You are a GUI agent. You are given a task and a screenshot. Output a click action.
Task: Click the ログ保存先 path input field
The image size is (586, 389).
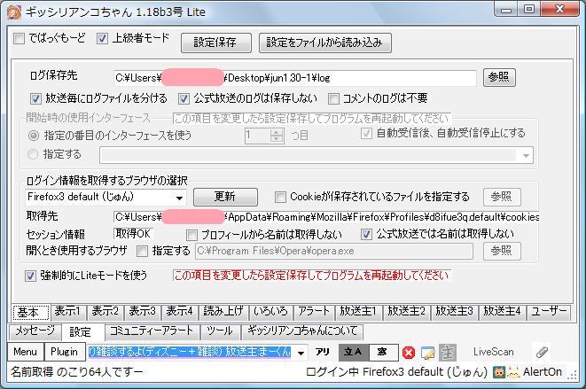[x=294, y=78]
